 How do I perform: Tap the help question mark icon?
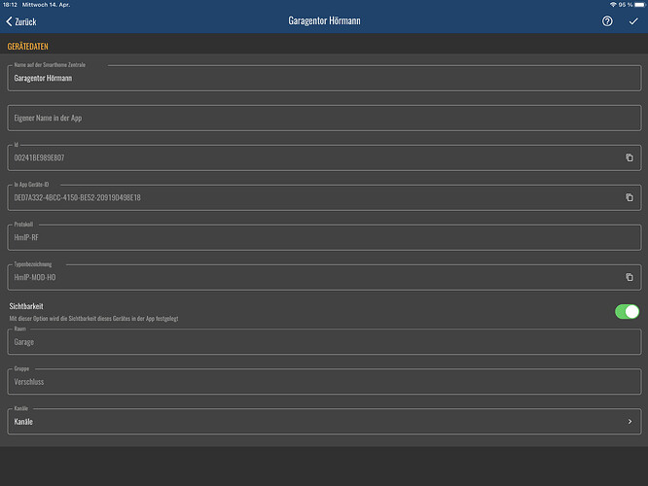tap(607, 20)
